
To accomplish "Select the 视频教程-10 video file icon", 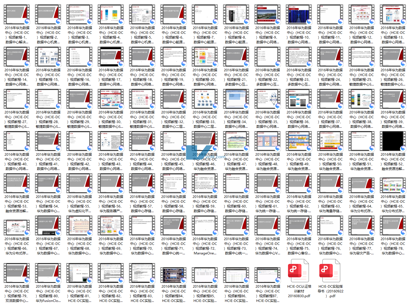I will pyautogui.click(x=299, y=15).
